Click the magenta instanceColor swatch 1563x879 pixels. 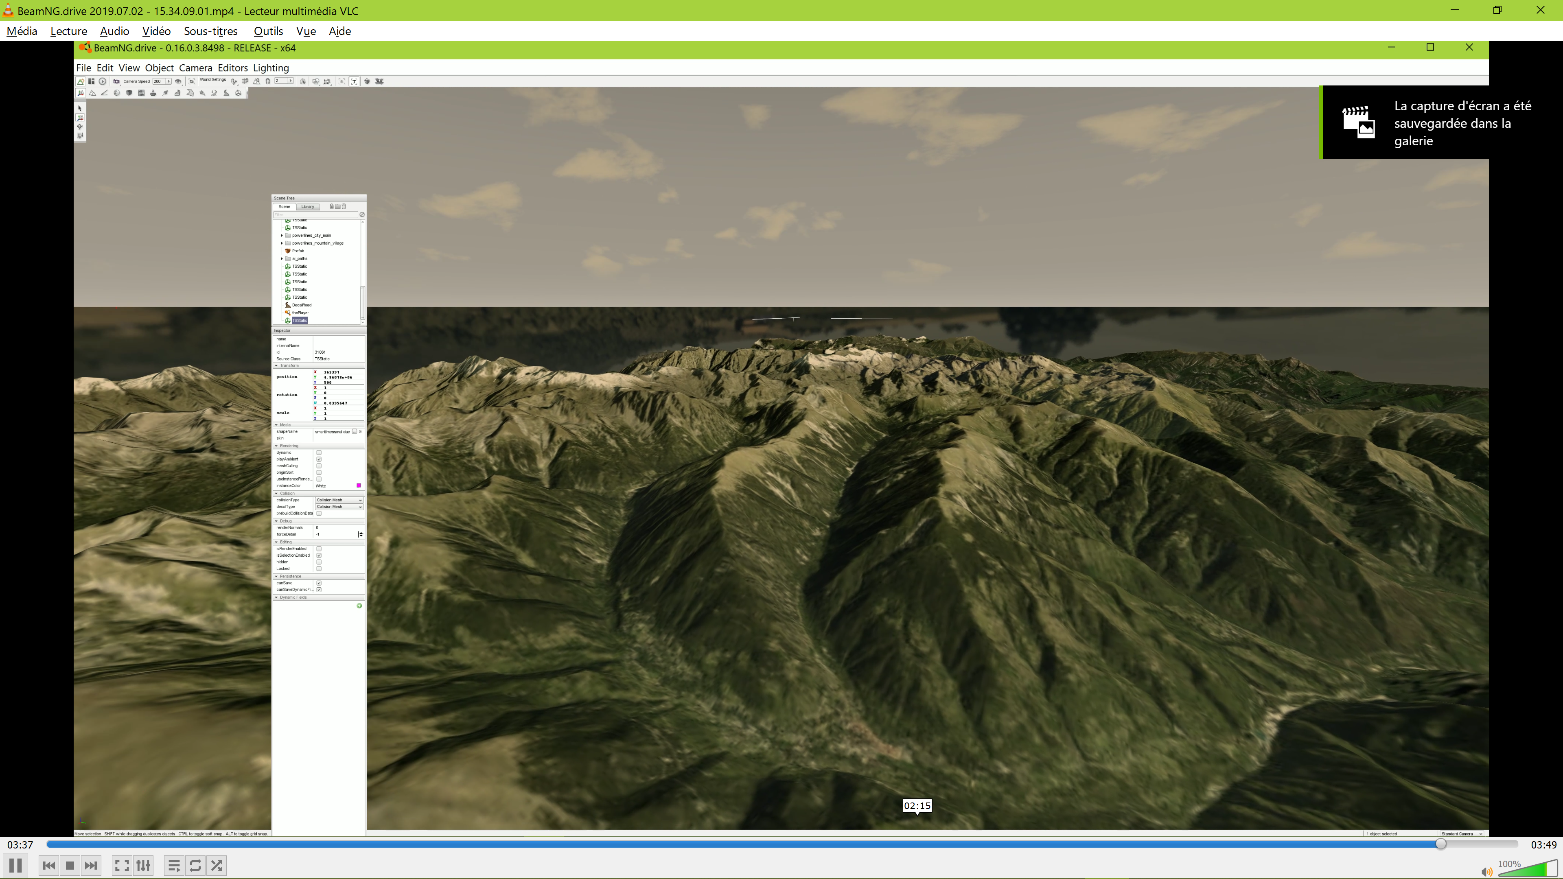click(x=359, y=486)
